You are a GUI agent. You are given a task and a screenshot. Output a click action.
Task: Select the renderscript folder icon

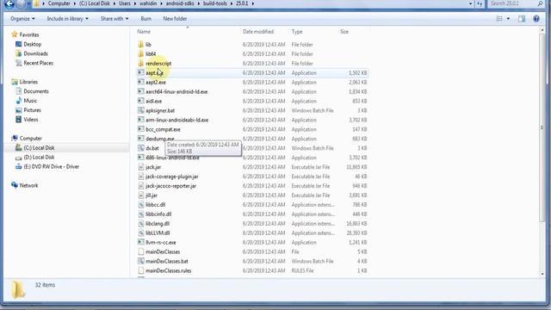(x=141, y=64)
